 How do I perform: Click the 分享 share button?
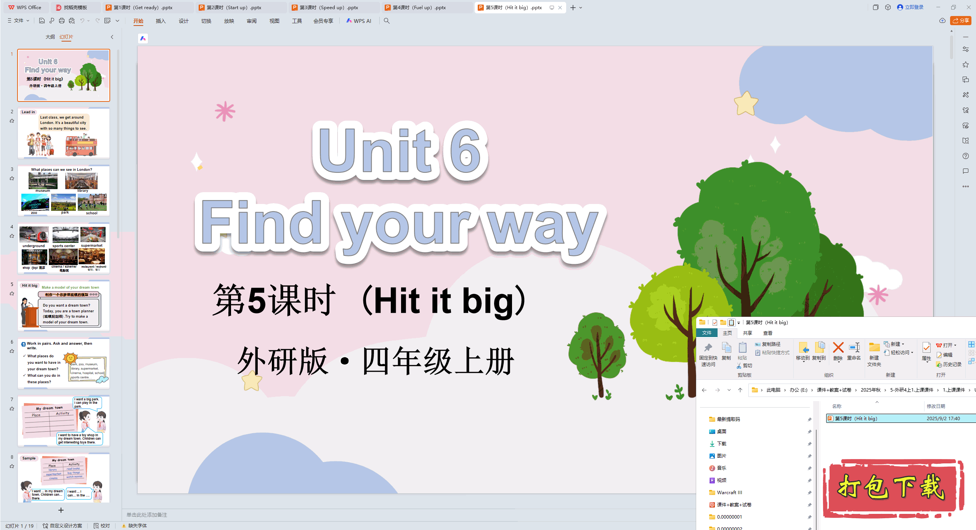click(x=960, y=21)
